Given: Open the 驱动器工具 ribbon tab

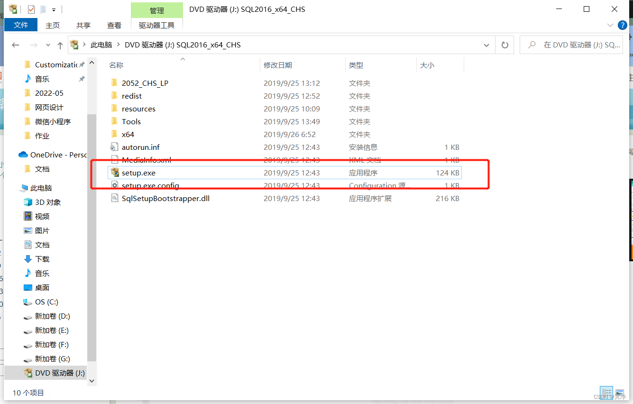Looking at the screenshot, I should click(156, 25).
